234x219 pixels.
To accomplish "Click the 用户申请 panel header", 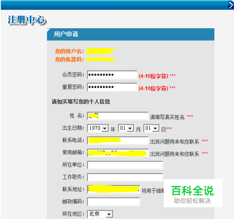I will pyautogui.click(x=131, y=34).
